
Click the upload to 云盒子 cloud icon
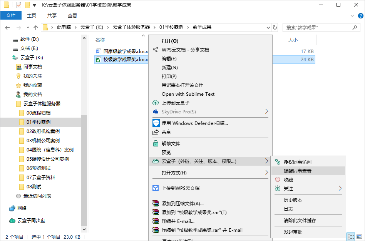[155, 103]
